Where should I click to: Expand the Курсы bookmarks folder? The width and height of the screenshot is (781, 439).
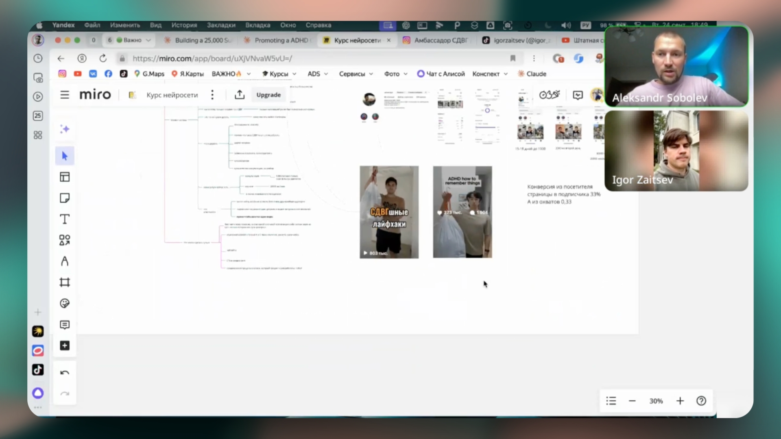click(x=279, y=74)
